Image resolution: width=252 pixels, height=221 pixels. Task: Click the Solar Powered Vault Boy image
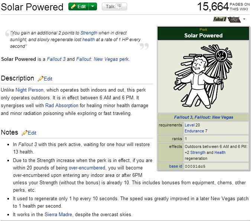pos(203,77)
